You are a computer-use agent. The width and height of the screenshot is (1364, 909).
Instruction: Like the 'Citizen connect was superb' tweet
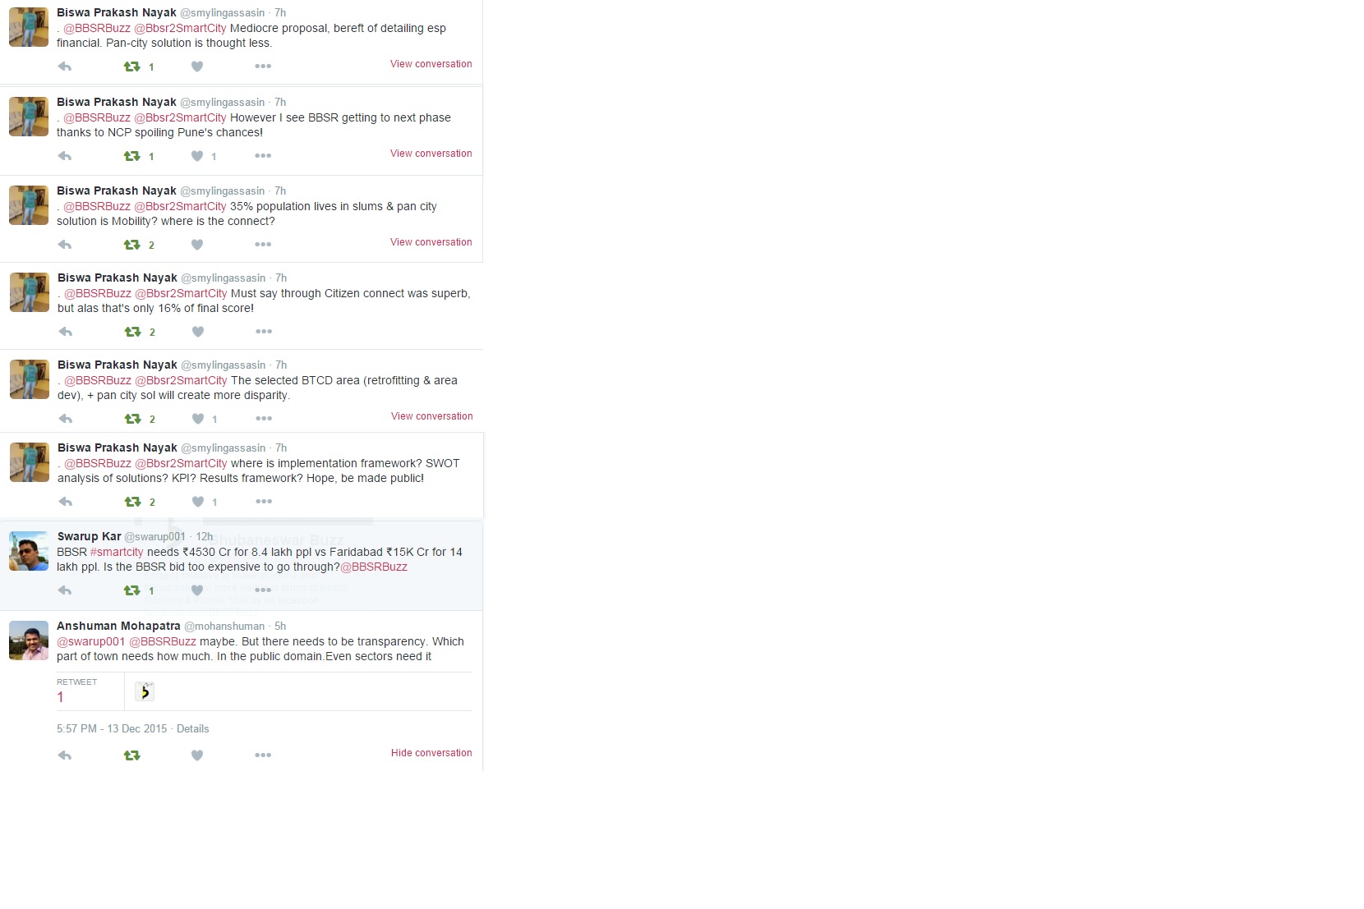click(198, 332)
